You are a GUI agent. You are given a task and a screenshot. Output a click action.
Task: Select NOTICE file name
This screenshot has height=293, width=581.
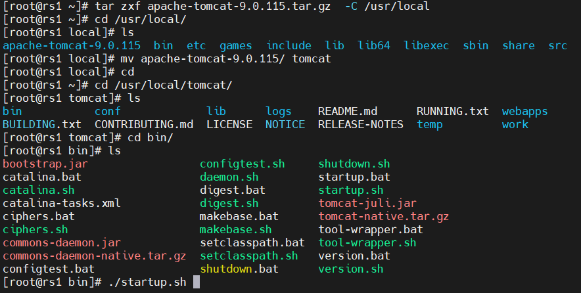pyautogui.click(x=285, y=124)
